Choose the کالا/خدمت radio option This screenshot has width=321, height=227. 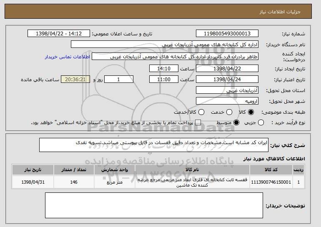(x=201, y=112)
